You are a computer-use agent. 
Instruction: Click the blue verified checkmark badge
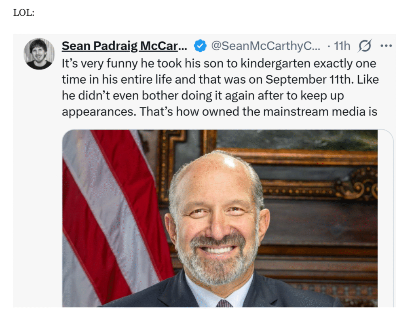coord(200,46)
